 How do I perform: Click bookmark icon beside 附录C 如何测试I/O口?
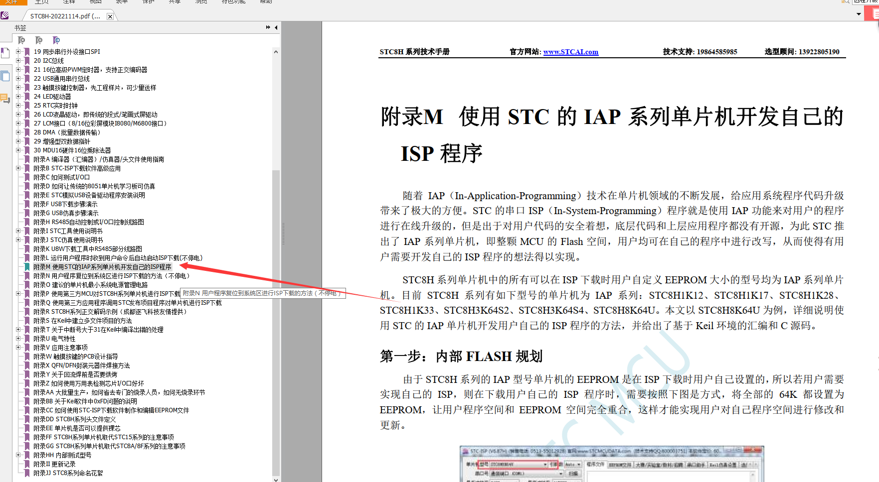tap(27, 177)
